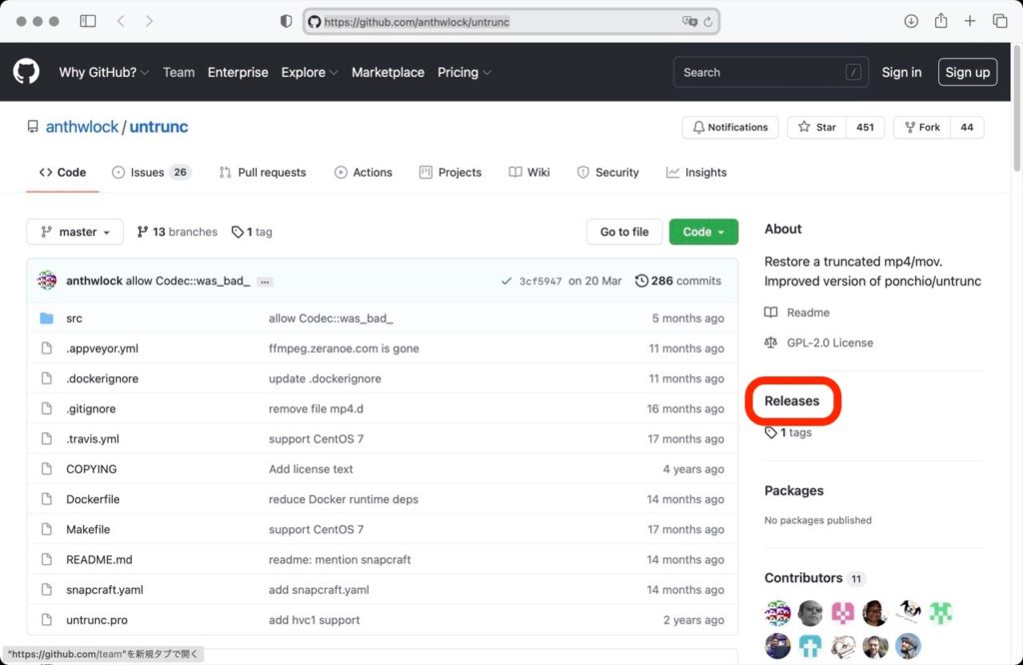Click the reload page icon

click(x=708, y=21)
